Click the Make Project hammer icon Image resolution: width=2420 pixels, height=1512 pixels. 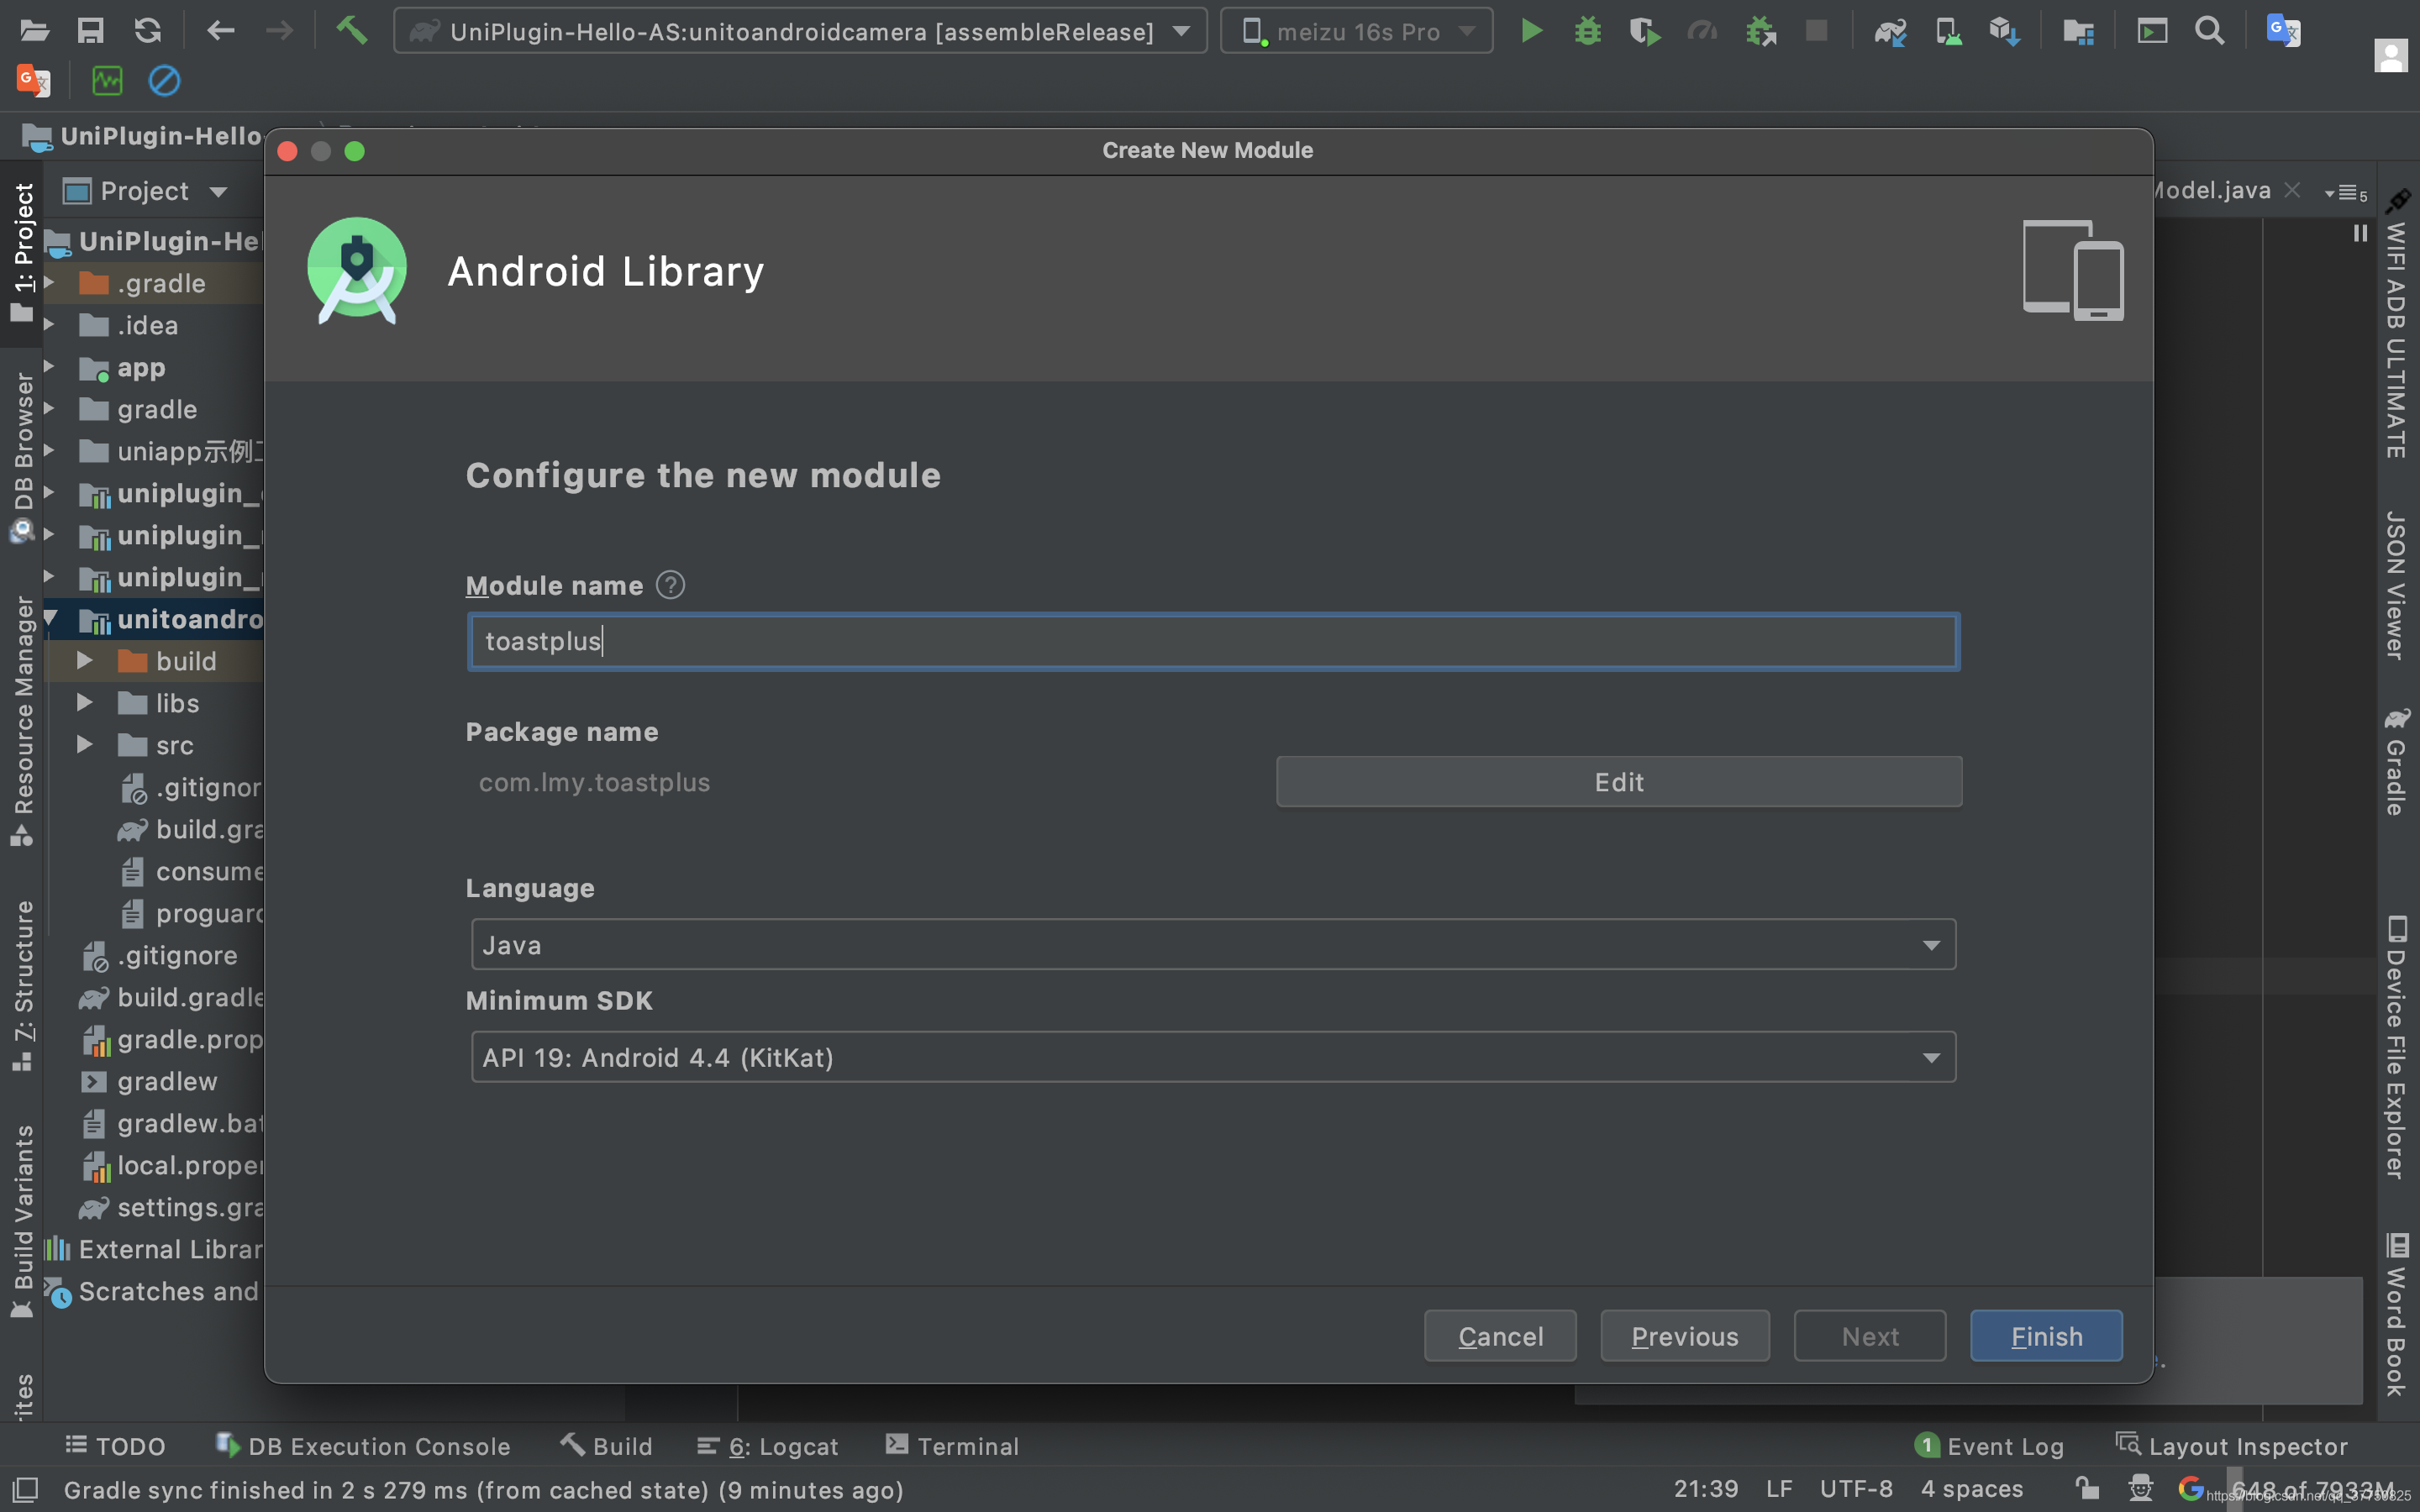(351, 30)
